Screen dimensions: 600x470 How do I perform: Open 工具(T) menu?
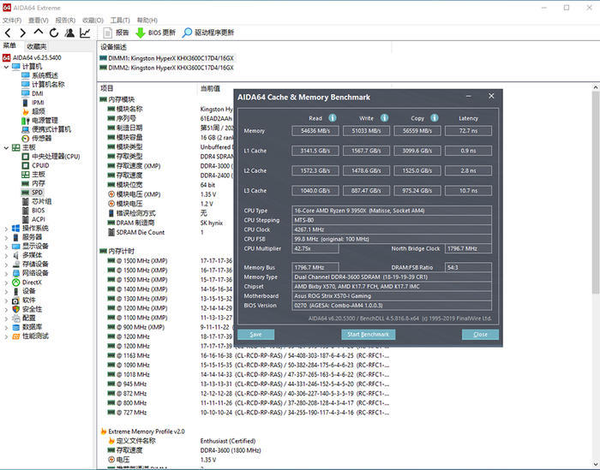(120, 21)
